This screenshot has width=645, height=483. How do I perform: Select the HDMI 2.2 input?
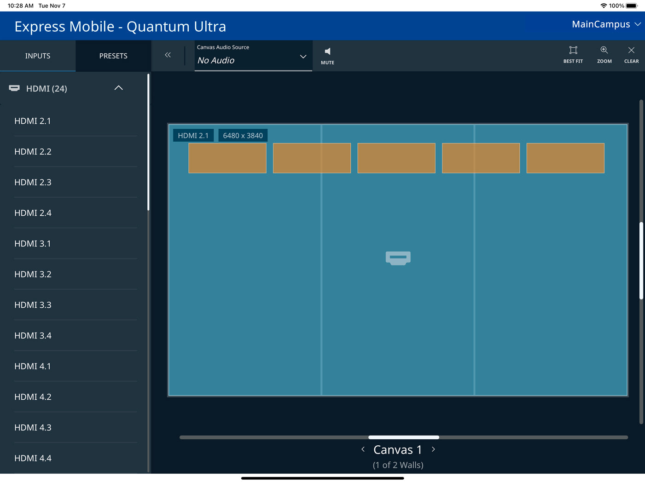click(x=76, y=151)
